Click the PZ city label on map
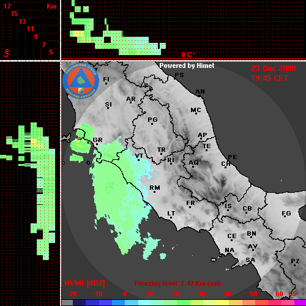This screenshot has width=306, height=306. 295,261
